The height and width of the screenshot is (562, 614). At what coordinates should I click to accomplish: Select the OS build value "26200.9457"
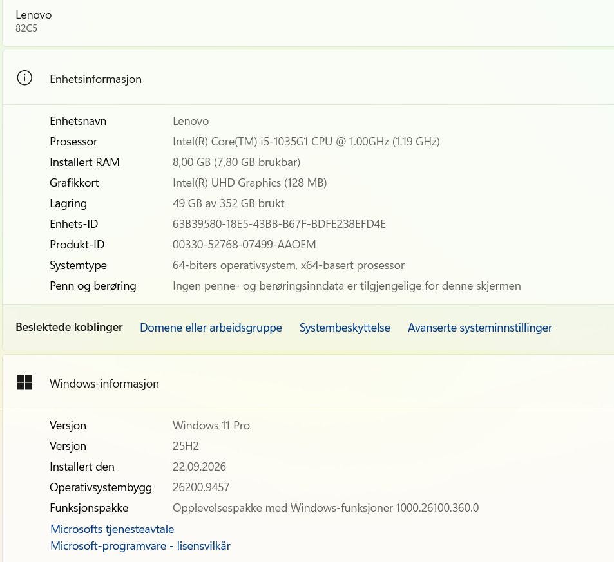(x=201, y=487)
